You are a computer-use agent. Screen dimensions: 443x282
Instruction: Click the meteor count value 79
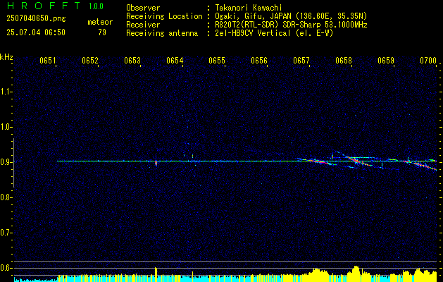pos(102,32)
